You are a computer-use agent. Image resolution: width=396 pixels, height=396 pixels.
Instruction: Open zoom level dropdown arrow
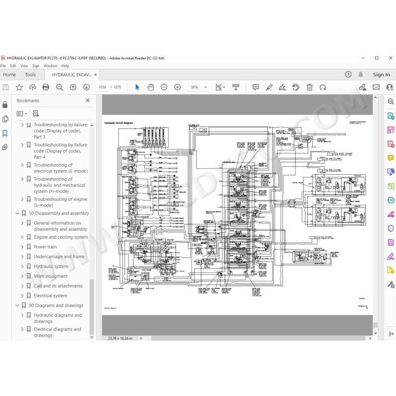(205, 87)
